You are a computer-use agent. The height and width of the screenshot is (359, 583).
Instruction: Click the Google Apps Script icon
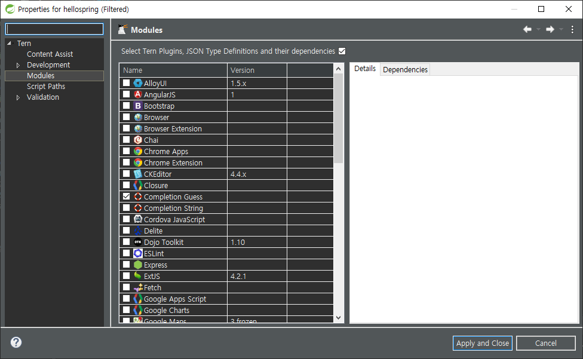pos(138,299)
